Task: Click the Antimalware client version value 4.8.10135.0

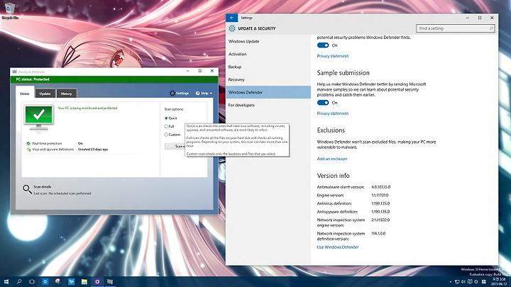Action: [x=380, y=187]
